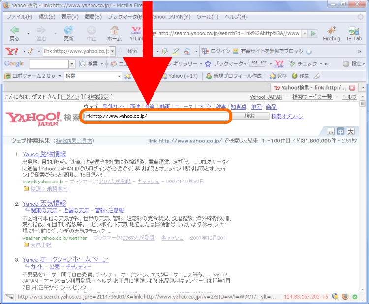Click the 新規プロフィール作成 RoboForm item

pos(233,76)
